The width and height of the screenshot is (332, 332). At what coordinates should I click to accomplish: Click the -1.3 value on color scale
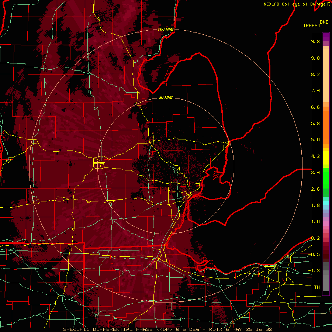[x=314, y=271]
